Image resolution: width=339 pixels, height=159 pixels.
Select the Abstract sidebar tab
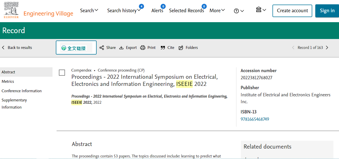pyautogui.click(x=26, y=72)
